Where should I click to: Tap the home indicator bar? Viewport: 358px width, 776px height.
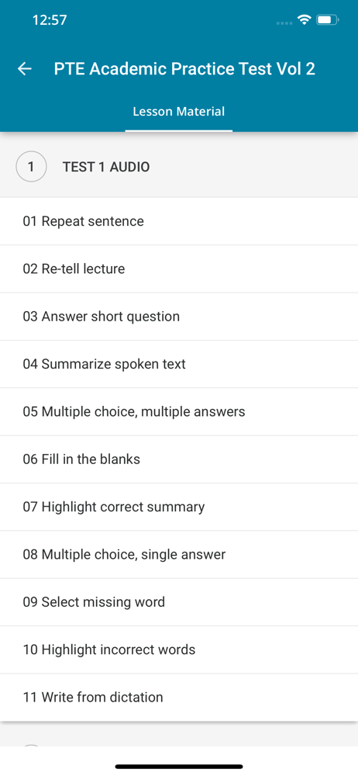[179, 766]
